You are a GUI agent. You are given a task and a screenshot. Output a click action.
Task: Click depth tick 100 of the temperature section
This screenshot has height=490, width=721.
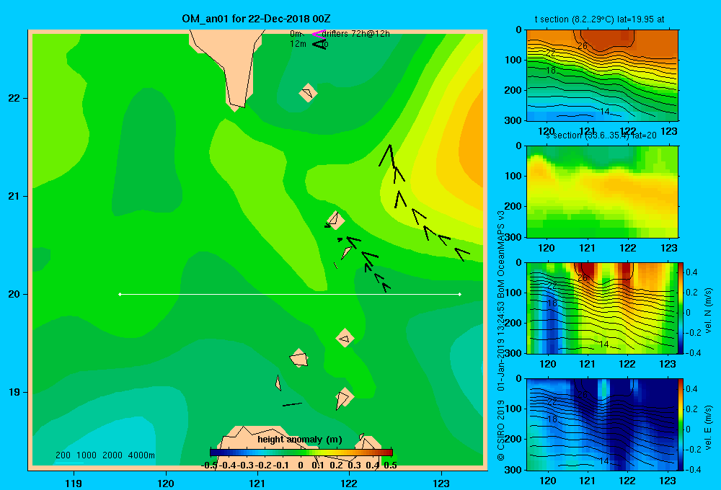pos(513,60)
